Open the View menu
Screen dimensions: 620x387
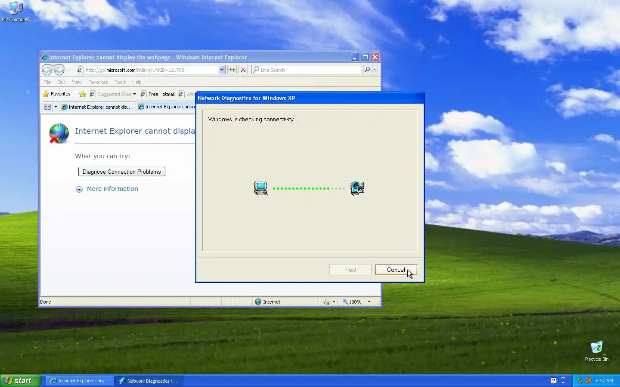click(x=77, y=82)
